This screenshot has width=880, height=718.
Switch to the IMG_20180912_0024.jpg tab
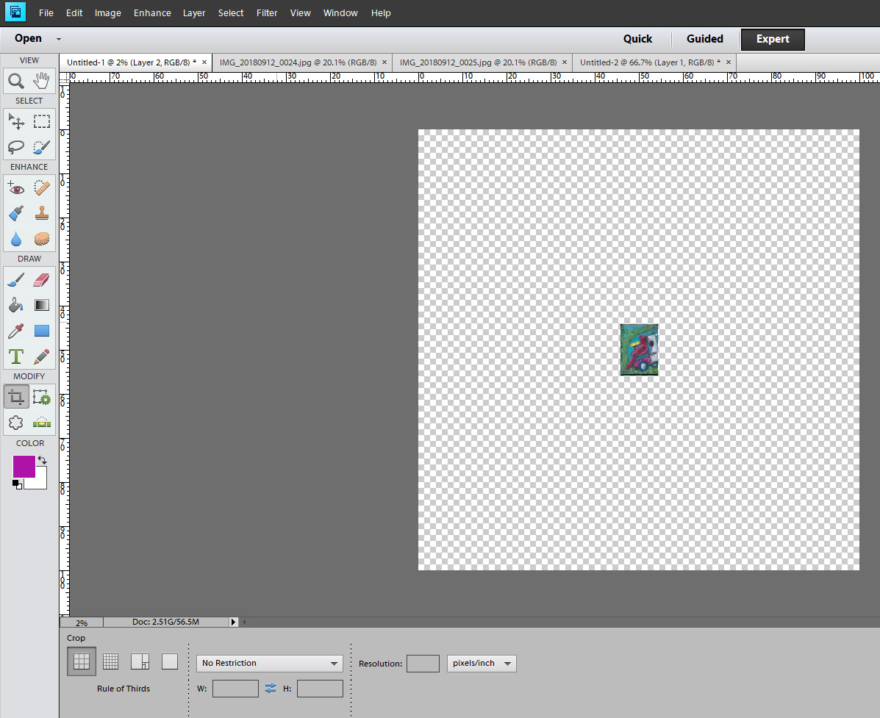click(298, 62)
